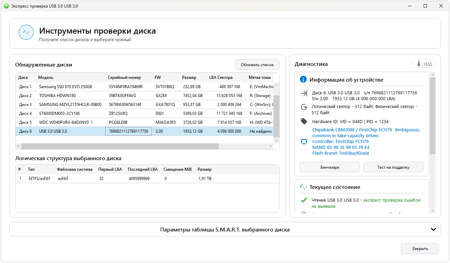Image resolution: width=450 pixels, height=263 pixels.
Task: Click the pulse icon beside Текущее состояние
Action: click(303, 187)
